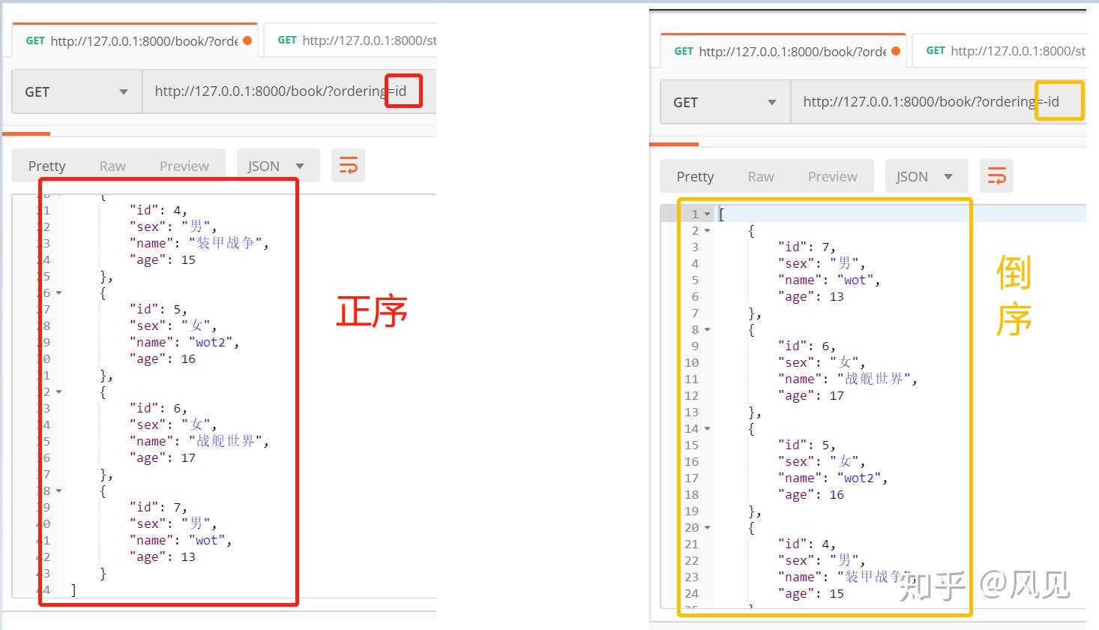Toggle line wrap icon in left Postman window

pyautogui.click(x=348, y=166)
